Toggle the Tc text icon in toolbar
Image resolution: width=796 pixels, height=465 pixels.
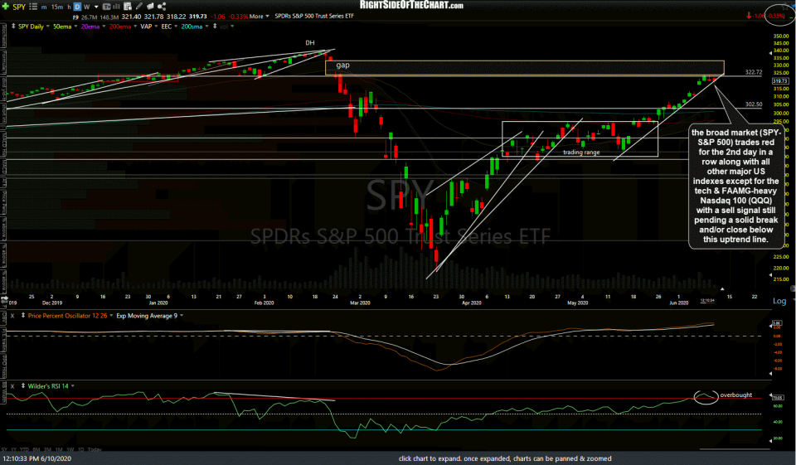(x=107, y=7)
